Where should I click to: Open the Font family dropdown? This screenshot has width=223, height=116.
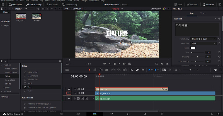pyautogui.click(x=203, y=39)
